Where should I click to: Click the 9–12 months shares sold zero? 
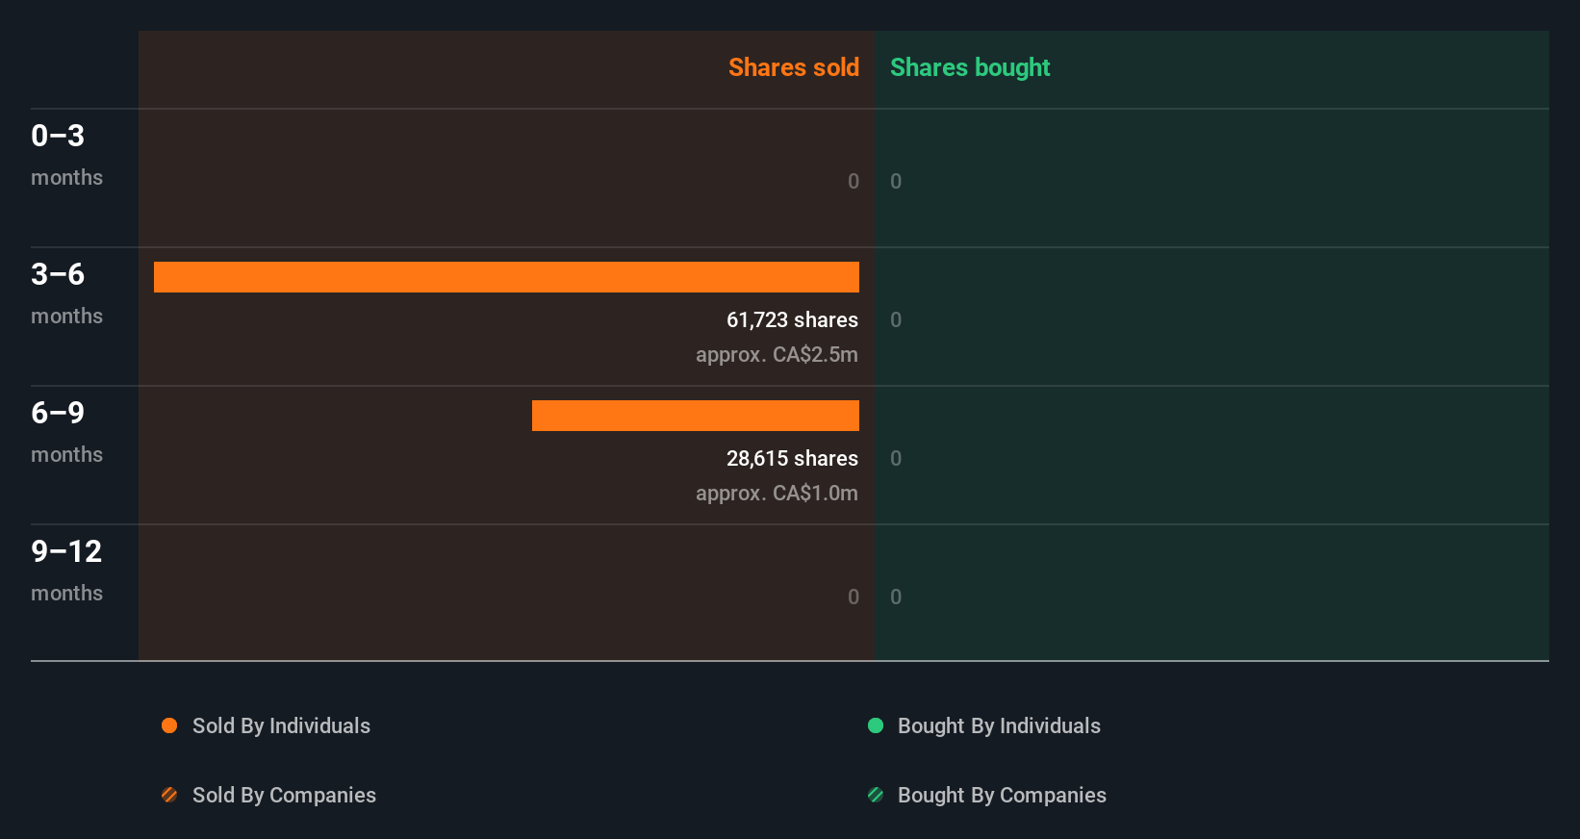pyautogui.click(x=854, y=597)
